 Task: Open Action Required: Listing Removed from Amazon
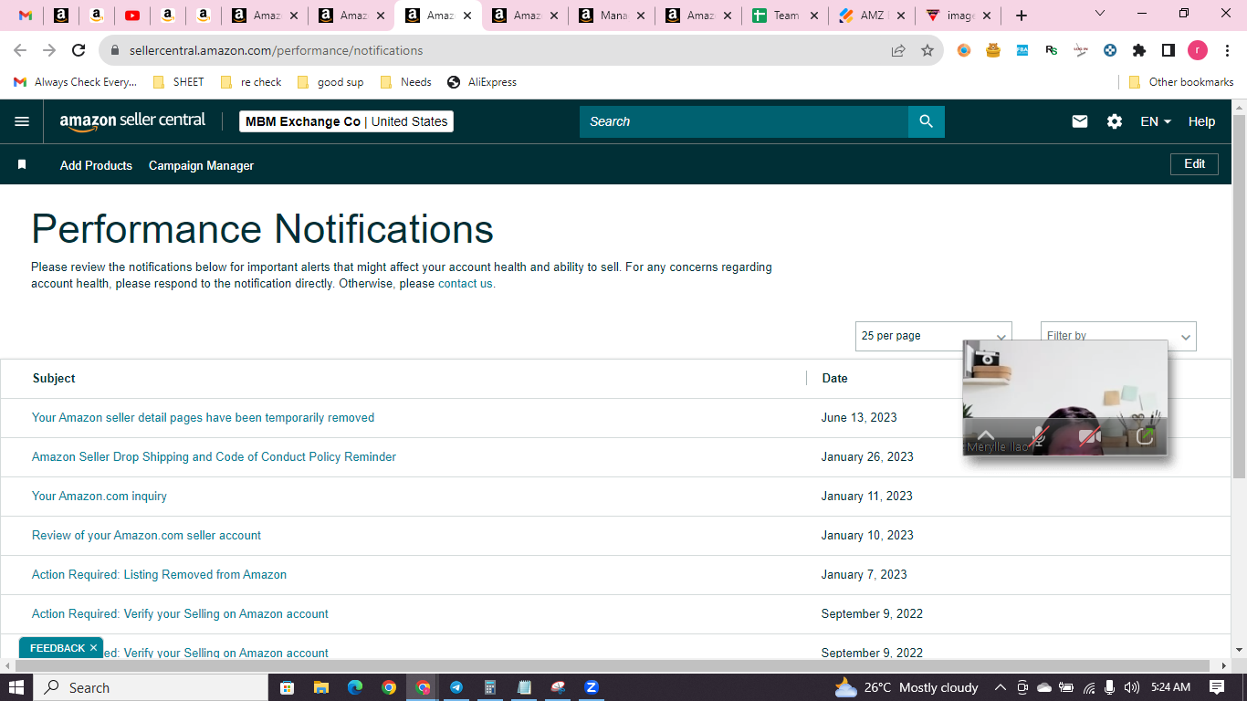click(159, 574)
